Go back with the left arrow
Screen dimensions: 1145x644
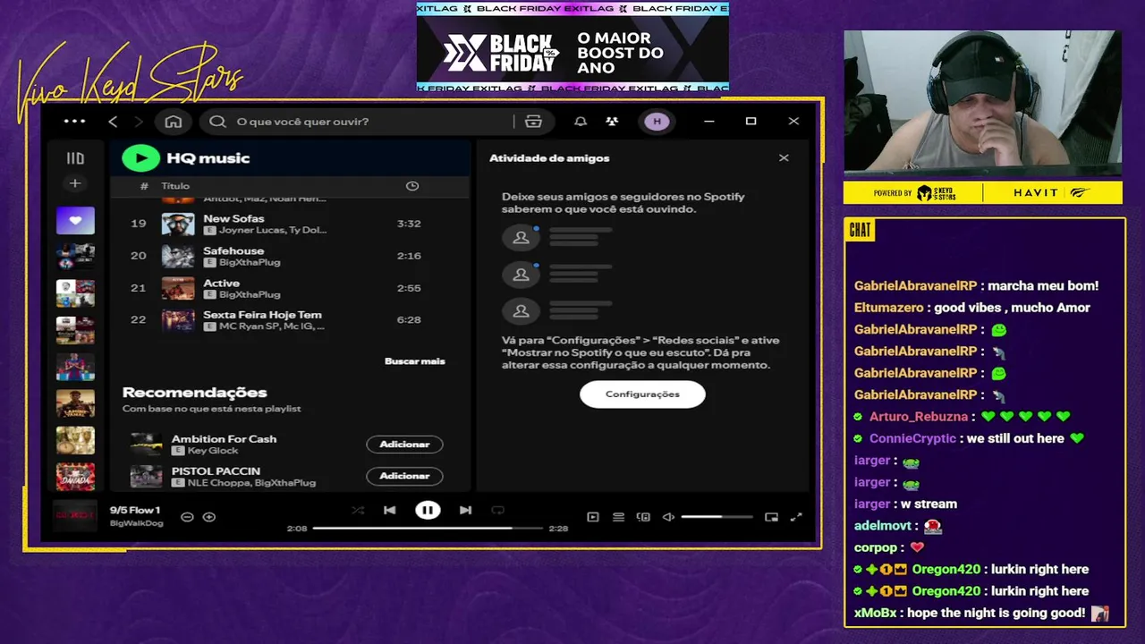coord(113,122)
